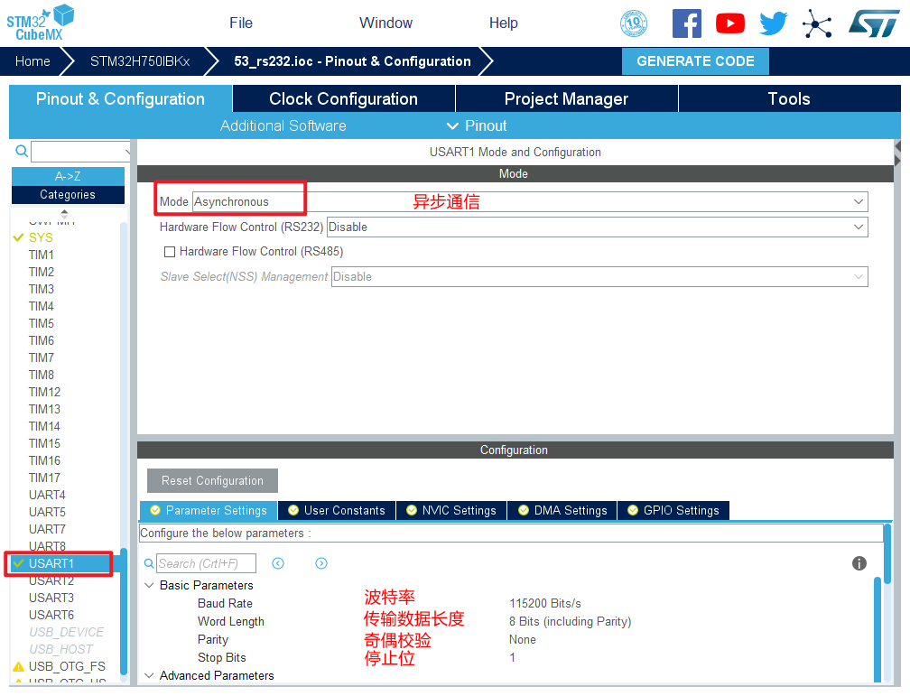Collapse the Basic Parameters section
The width and height of the screenshot is (910, 696).
coord(149,585)
